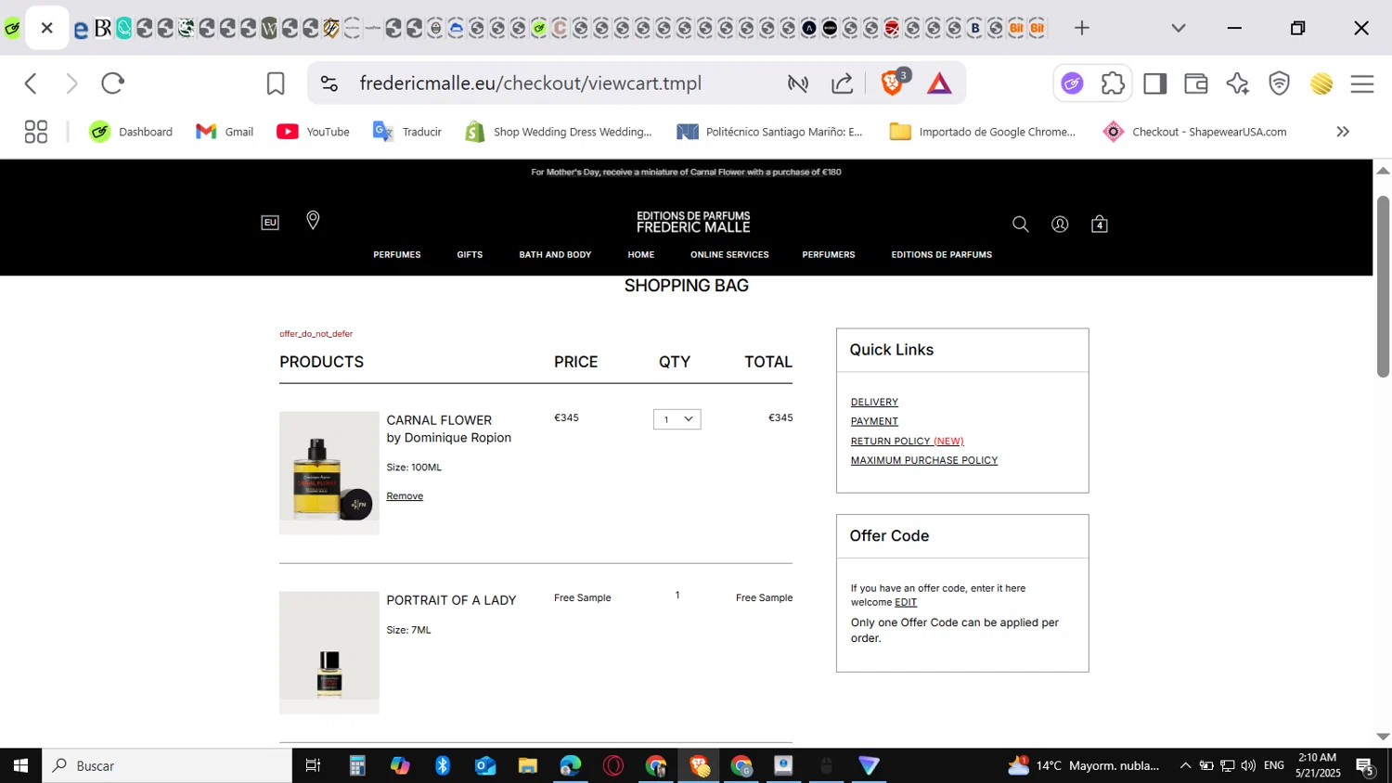Open EDITIONS DE PARFUMS menu
This screenshot has width=1392, height=783.
tap(942, 254)
